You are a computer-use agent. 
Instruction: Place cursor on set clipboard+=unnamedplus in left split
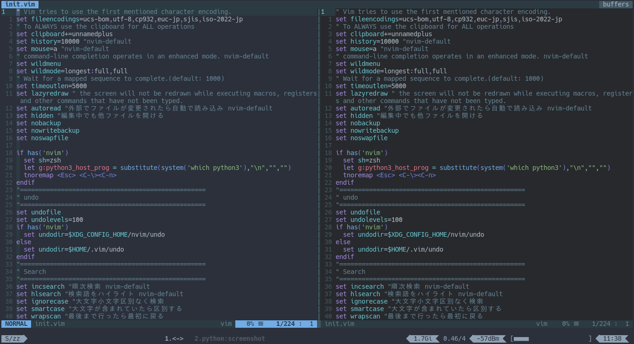65,34
